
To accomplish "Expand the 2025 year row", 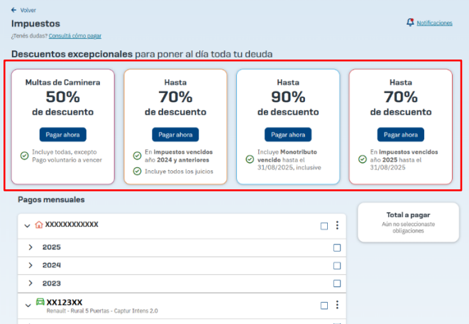I will [31, 247].
